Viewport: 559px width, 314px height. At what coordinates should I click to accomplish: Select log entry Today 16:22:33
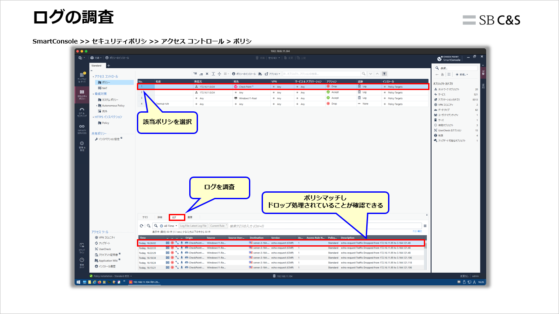click(283, 247)
